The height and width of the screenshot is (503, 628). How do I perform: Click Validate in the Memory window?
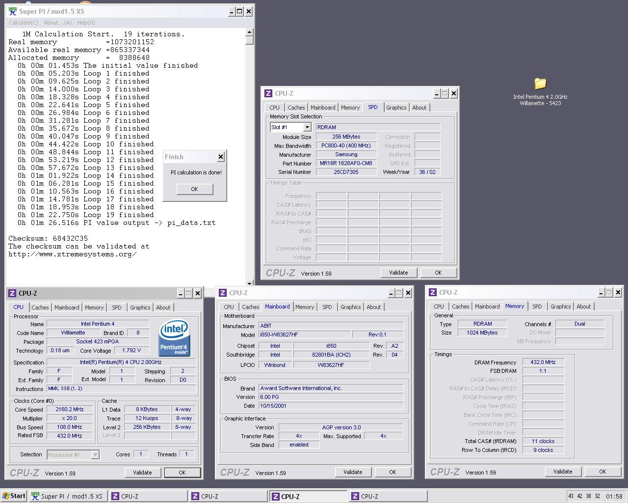pyautogui.click(x=563, y=472)
